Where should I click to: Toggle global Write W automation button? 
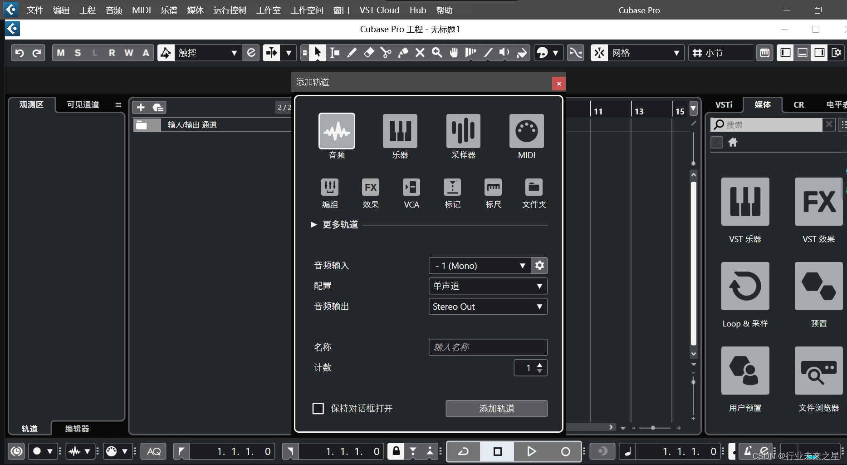tap(129, 53)
